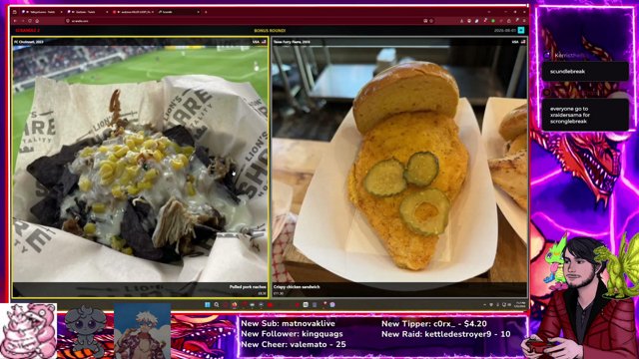
Task: Open the Windows Start menu
Action: [x=208, y=305]
